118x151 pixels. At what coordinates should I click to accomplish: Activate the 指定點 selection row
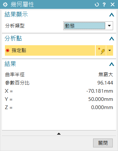coord(50,50)
